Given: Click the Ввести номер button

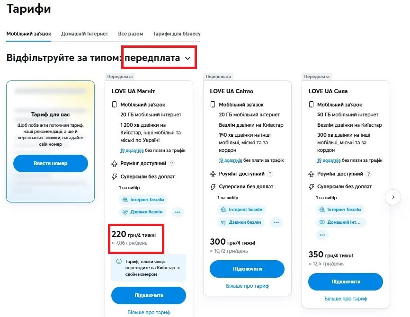Looking at the screenshot, I should click(50, 163).
